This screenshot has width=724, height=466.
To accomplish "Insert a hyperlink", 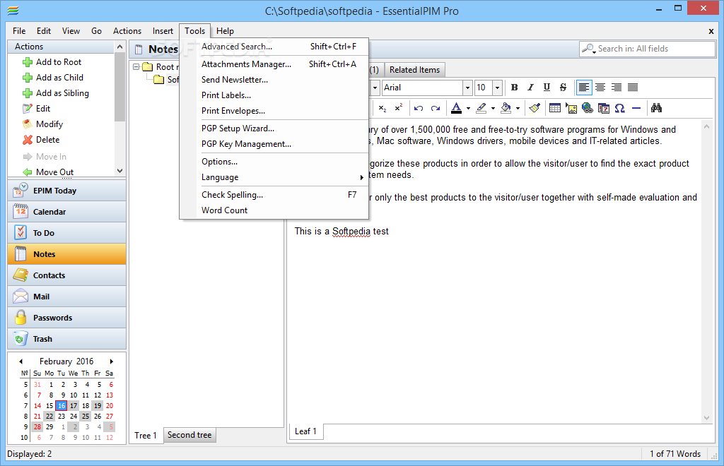I will point(588,108).
